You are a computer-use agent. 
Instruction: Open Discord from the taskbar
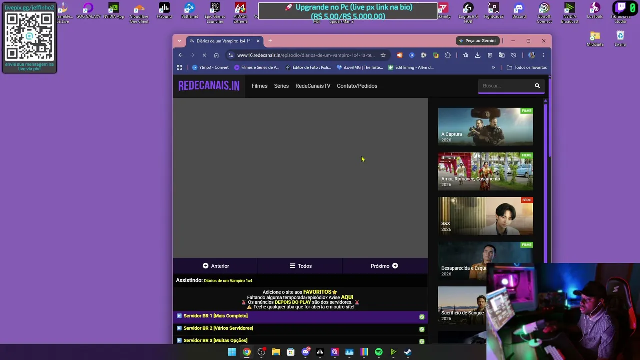tap(305, 352)
